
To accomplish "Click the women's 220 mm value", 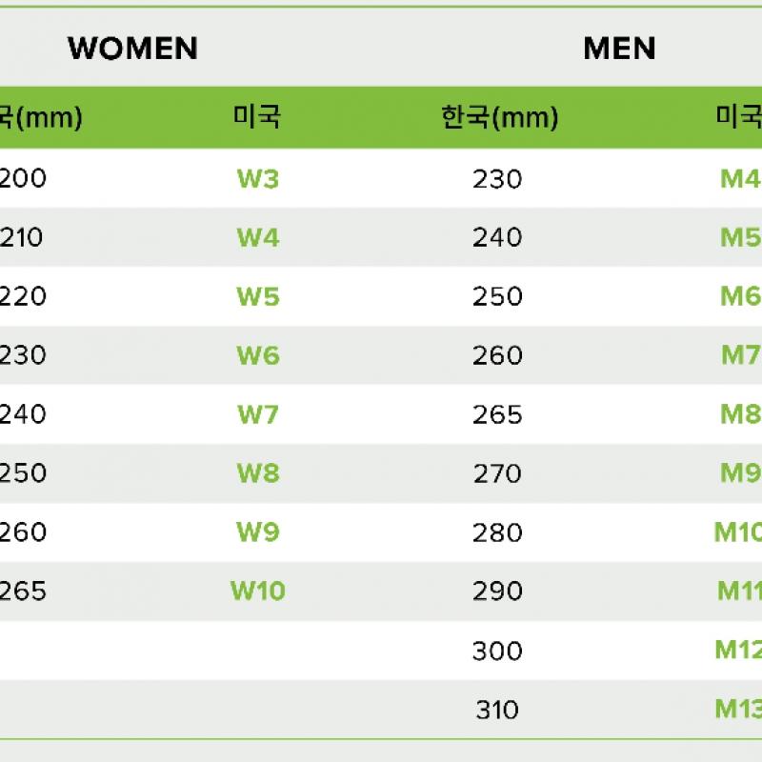I will pos(23,296).
